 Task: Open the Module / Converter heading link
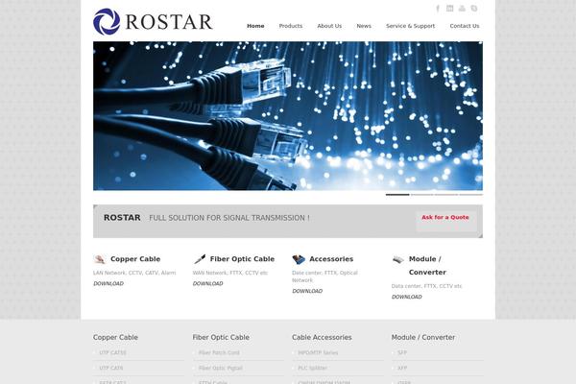427,266
